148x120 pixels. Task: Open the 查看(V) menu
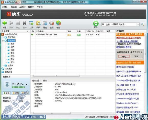click(31, 7)
